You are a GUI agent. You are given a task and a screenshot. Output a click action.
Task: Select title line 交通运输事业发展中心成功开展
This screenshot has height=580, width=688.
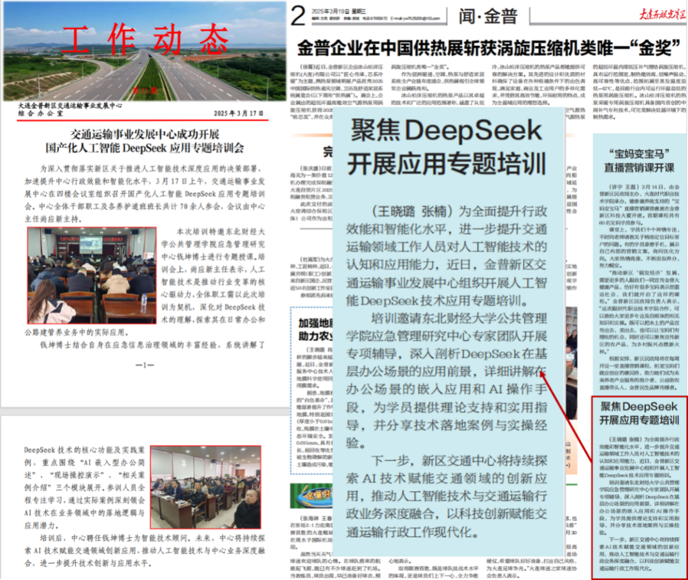[x=145, y=134]
